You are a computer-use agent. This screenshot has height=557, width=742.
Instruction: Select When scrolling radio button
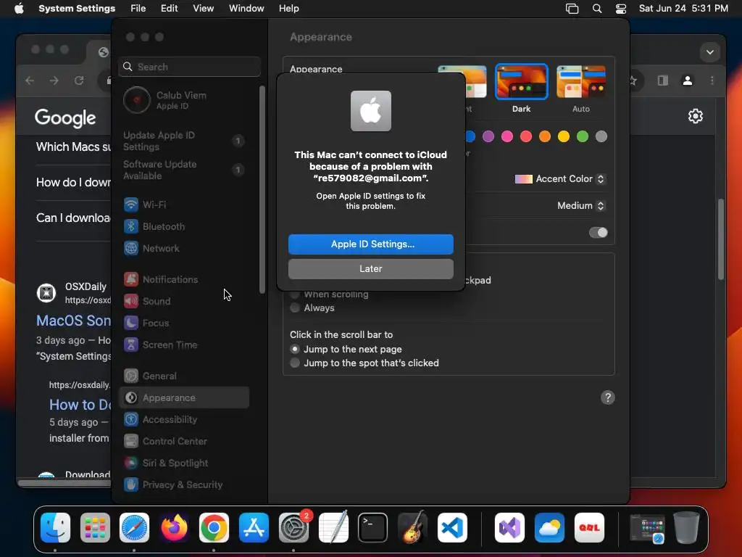[295, 294]
